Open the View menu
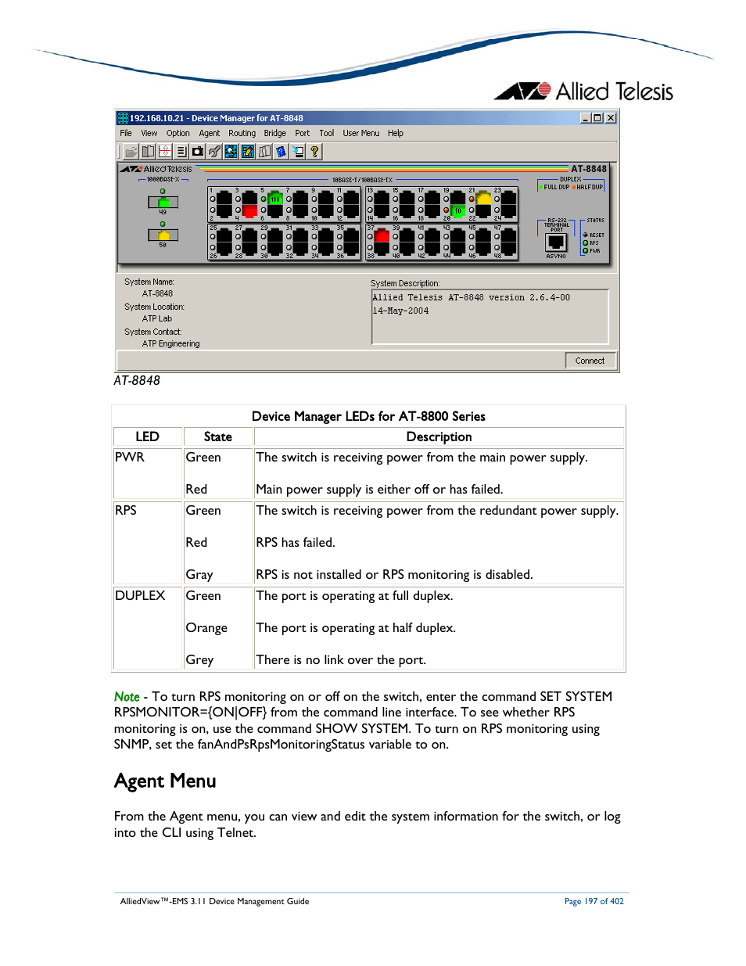Viewport: 746px width, 966px height. tap(149, 134)
